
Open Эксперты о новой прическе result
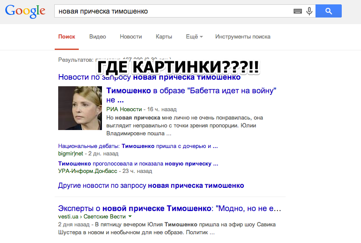pos(170,208)
